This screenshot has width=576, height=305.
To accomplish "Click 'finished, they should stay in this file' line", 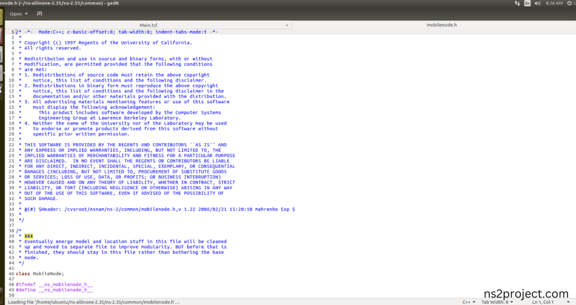I will pos(121,252).
